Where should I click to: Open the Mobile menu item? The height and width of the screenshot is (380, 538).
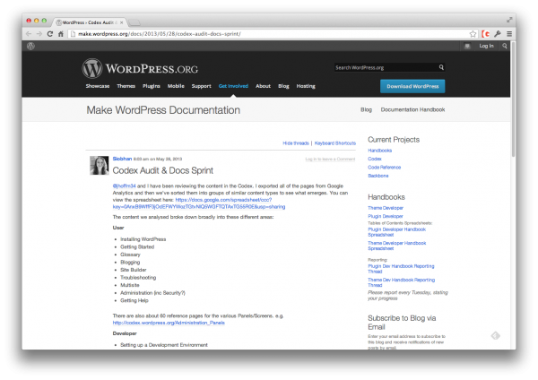[x=176, y=86]
